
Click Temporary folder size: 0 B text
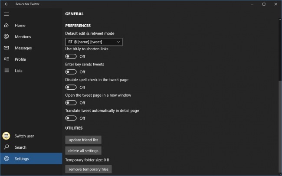point(87,160)
